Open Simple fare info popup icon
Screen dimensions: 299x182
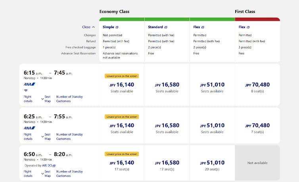click(x=117, y=27)
